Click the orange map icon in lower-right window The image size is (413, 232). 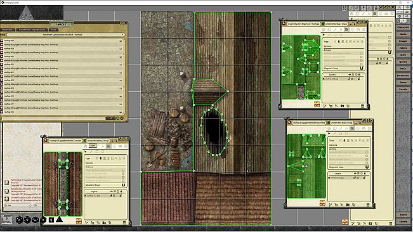(322, 203)
